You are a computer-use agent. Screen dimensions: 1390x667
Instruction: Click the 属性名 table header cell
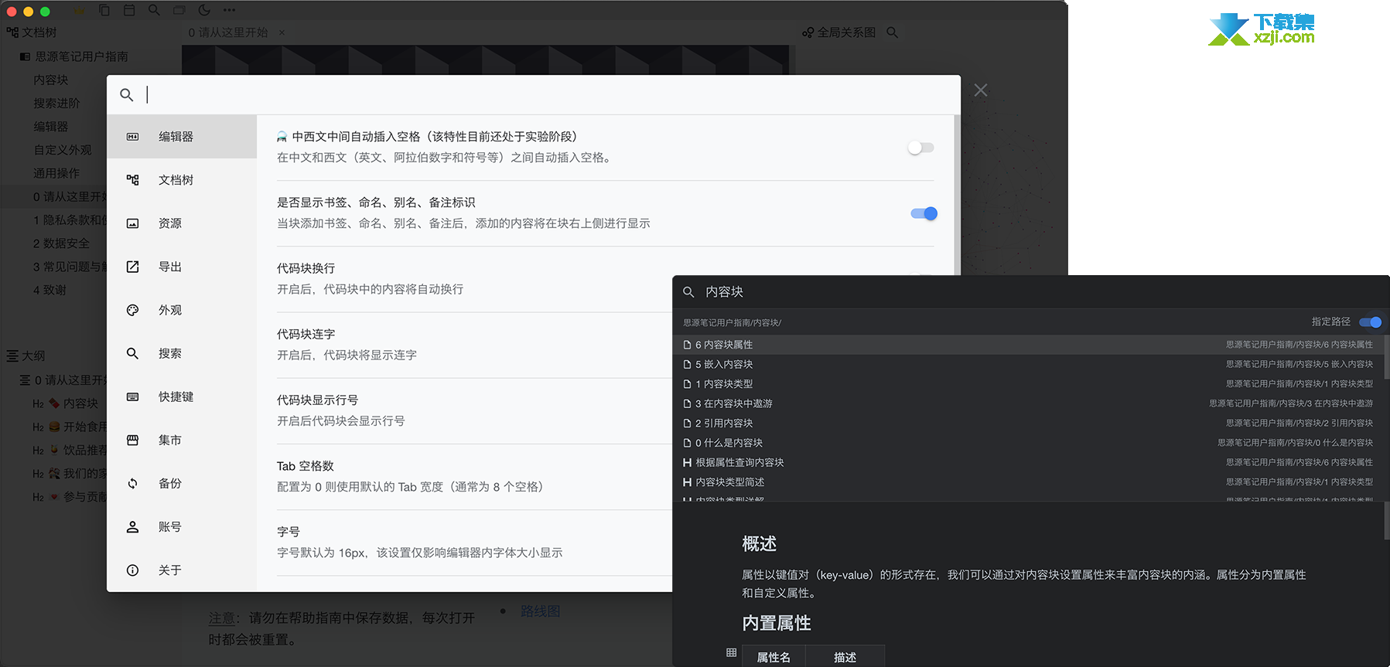coord(774,657)
